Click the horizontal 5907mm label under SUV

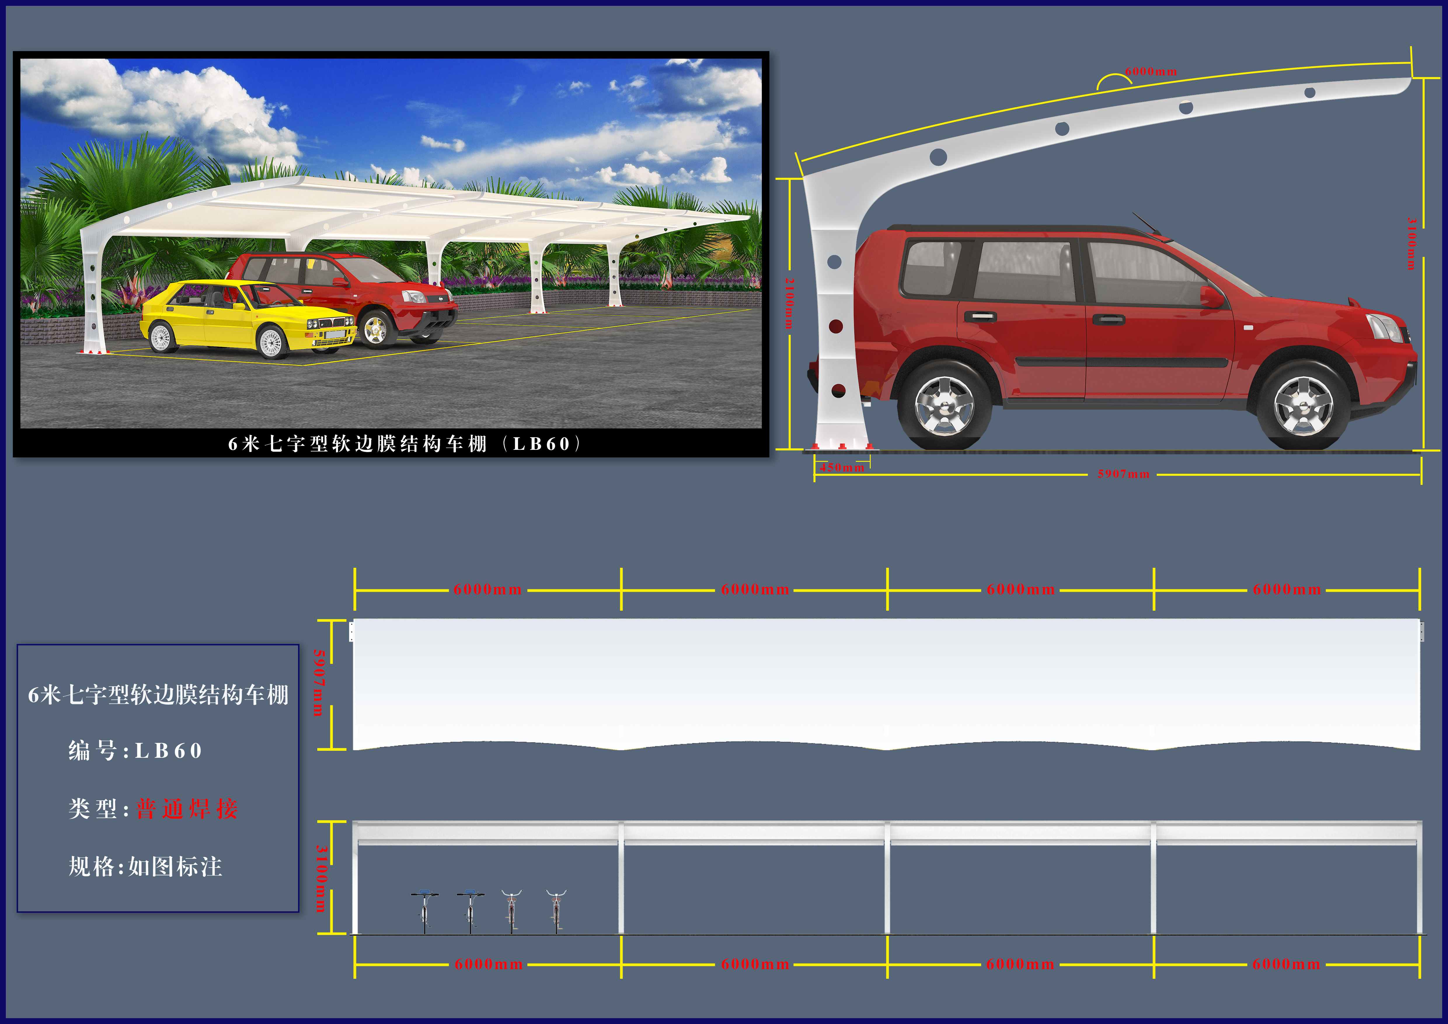(1124, 474)
